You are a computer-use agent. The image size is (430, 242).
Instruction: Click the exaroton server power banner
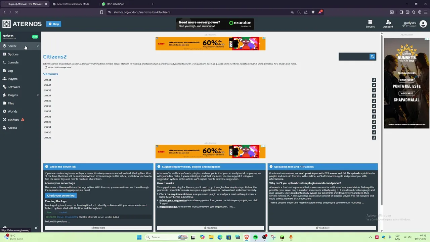coord(215,24)
